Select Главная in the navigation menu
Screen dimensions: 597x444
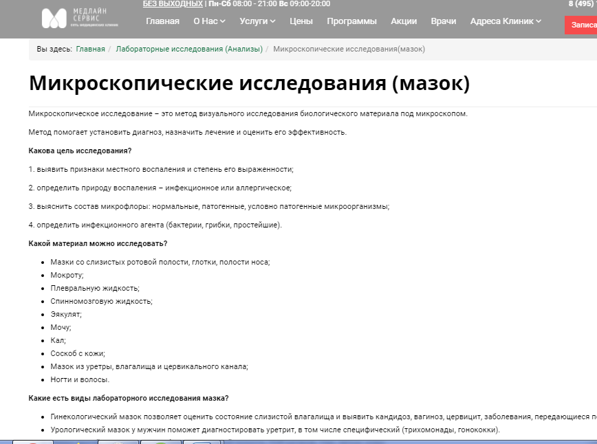point(164,21)
